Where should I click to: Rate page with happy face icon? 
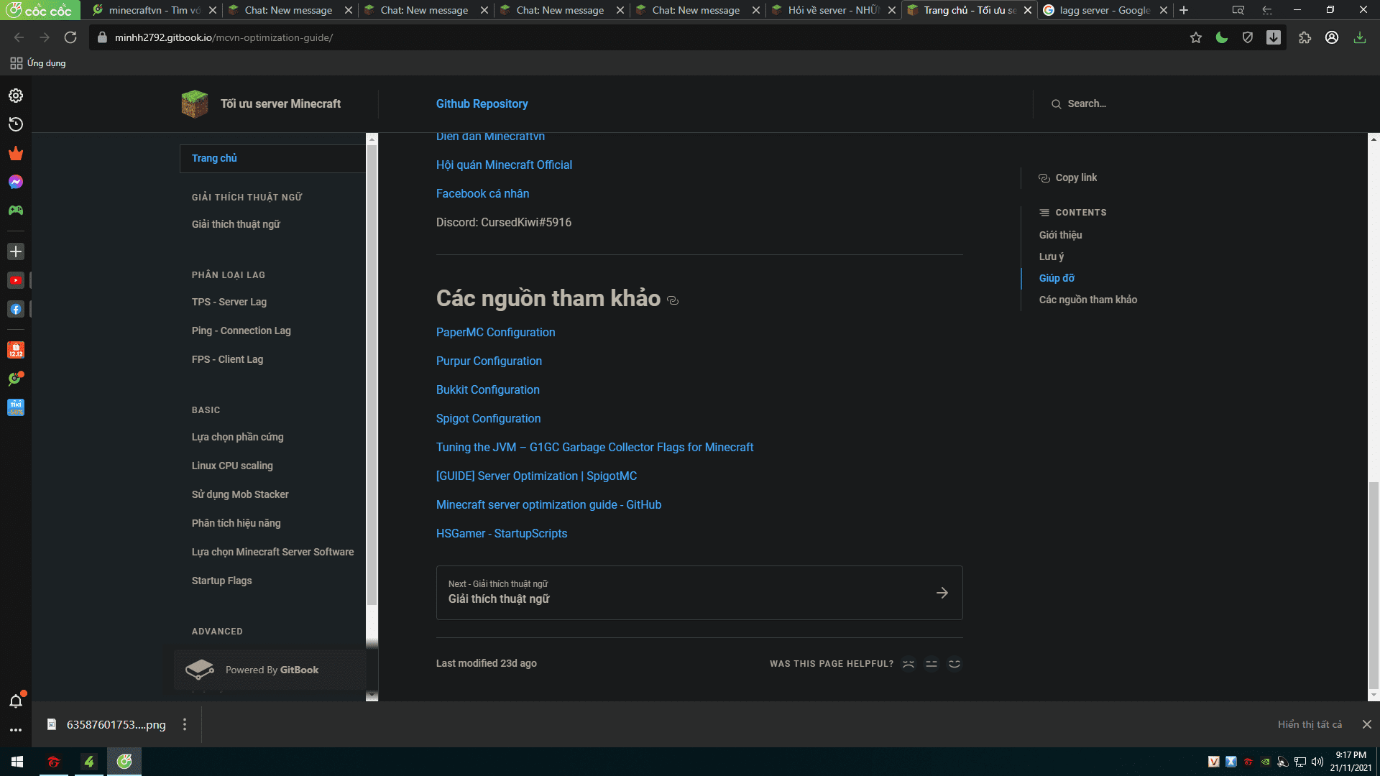954,664
